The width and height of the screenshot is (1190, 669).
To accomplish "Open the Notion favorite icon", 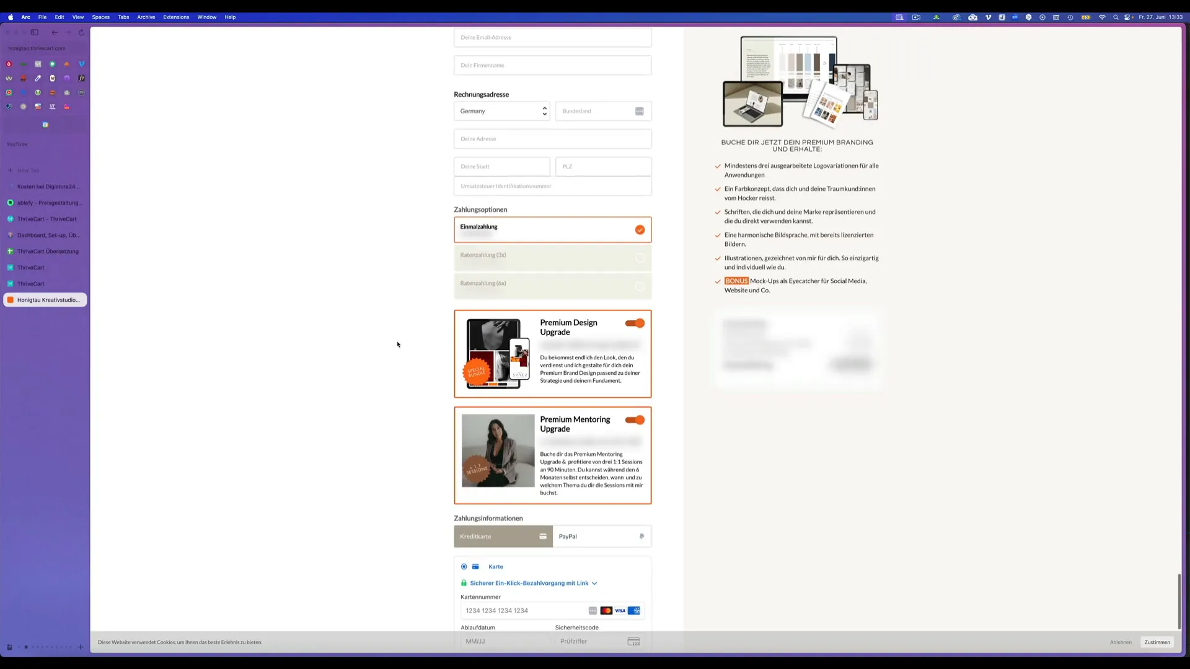I will (x=52, y=78).
